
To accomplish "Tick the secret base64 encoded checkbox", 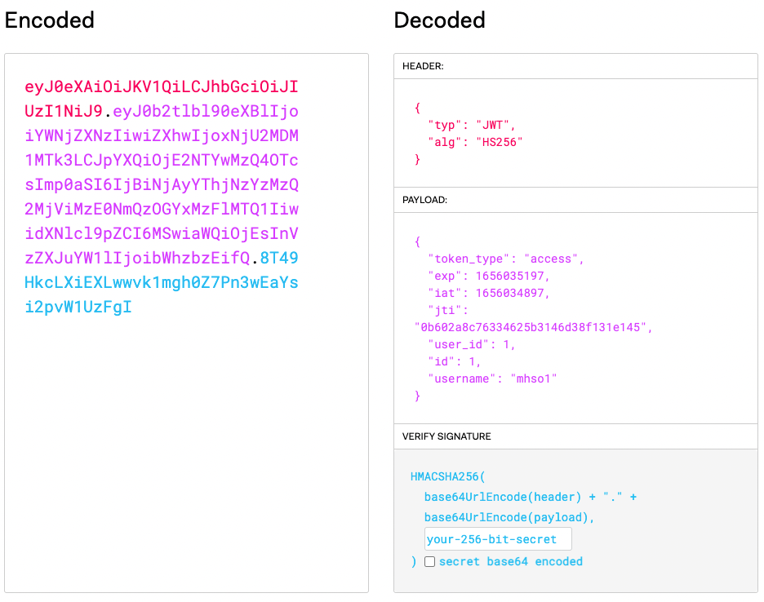I will [x=429, y=561].
